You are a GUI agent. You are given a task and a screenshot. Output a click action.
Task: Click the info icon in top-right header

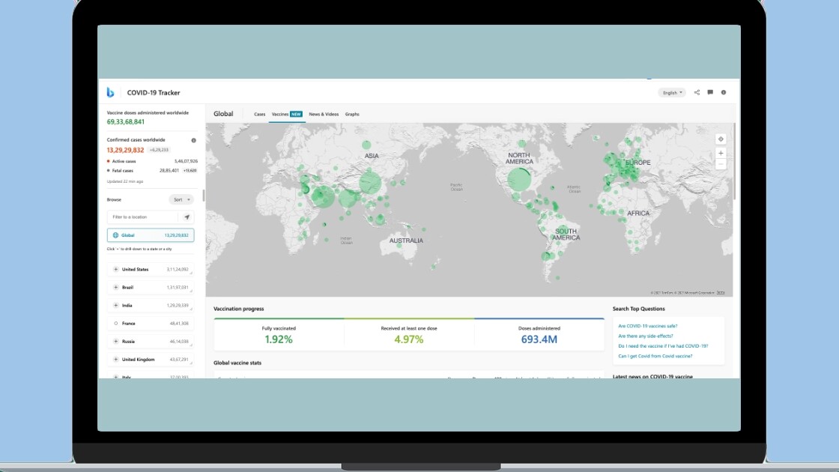(x=724, y=93)
